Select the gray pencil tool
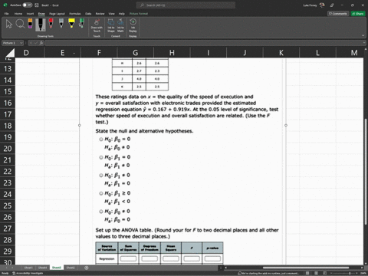Viewport: 368px width, 276px height. [61, 24]
